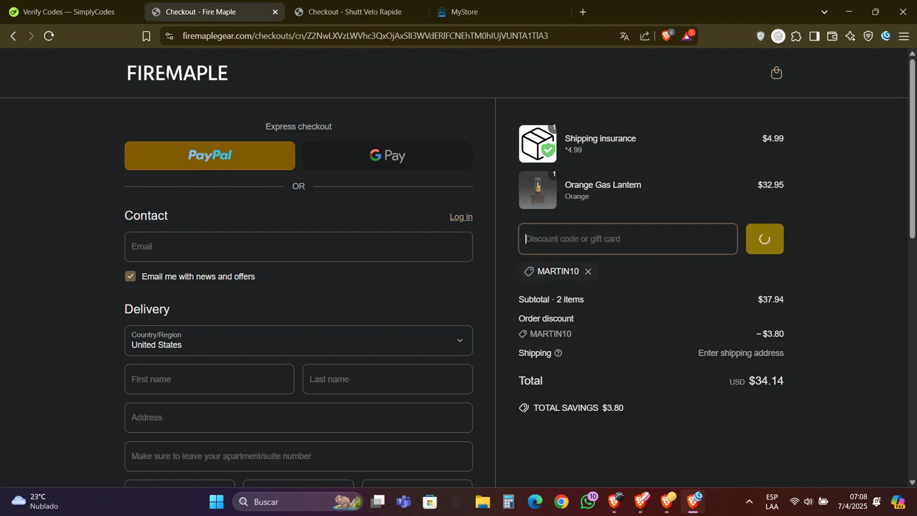
Task: Open the Country/Region dropdown
Action: (298, 341)
